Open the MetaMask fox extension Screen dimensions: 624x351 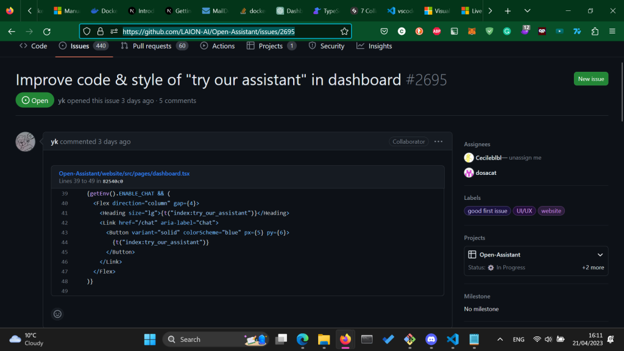[472, 32]
